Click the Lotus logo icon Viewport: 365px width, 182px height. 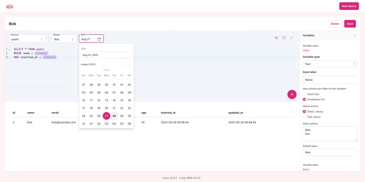click(10, 6)
